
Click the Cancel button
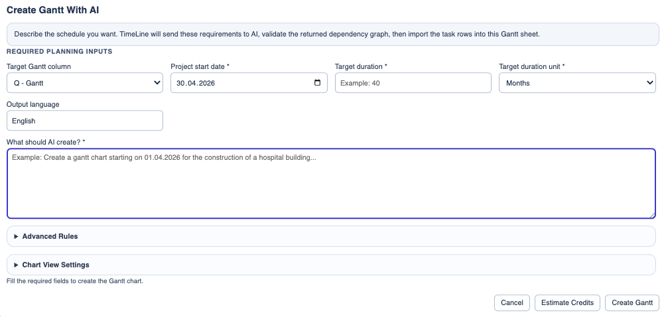pos(511,302)
